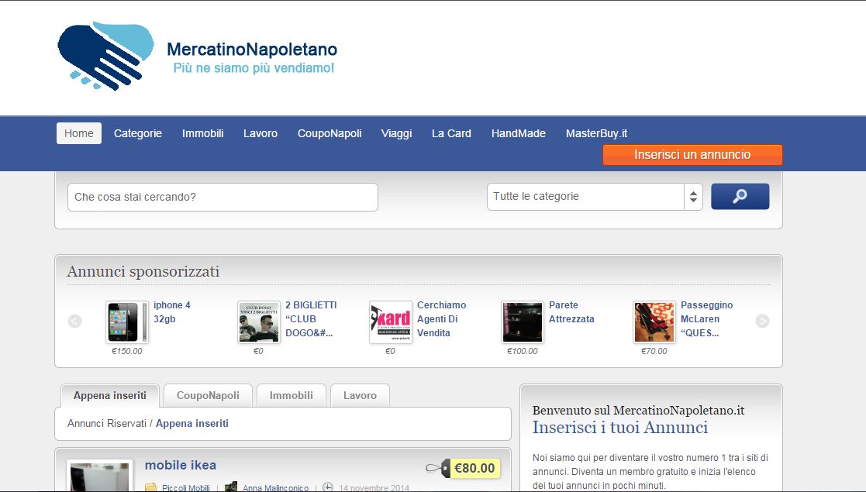The height and width of the screenshot is (492, 866).
Task: Click the Pkard agents ad image
Action: tap(391, 322)
